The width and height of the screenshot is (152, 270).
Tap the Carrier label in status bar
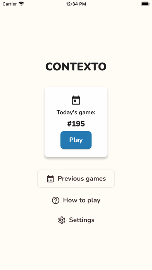pos(10,4)
